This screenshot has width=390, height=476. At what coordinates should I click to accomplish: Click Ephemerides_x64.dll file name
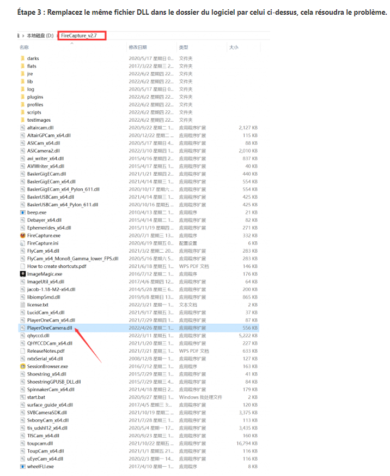point(49,228)
